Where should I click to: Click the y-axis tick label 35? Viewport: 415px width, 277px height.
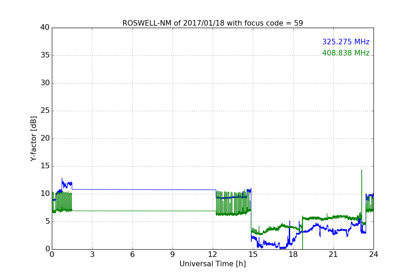point(45,55)
